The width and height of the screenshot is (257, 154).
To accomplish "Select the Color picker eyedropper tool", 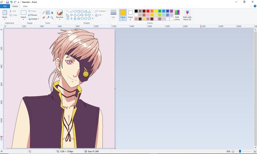I will [x=48, y=17].
